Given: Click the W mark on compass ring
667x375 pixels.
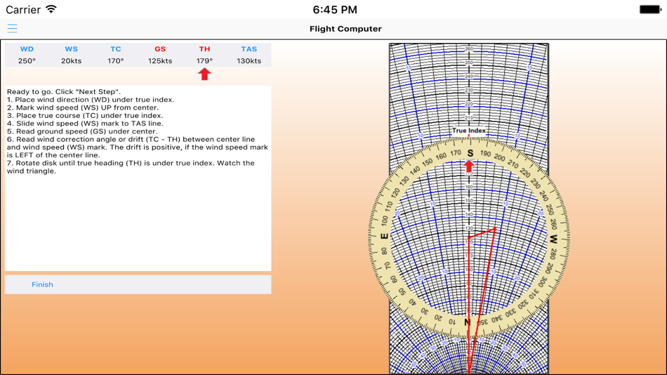Looking at the screenshot, I should click(x=553, y=239).
